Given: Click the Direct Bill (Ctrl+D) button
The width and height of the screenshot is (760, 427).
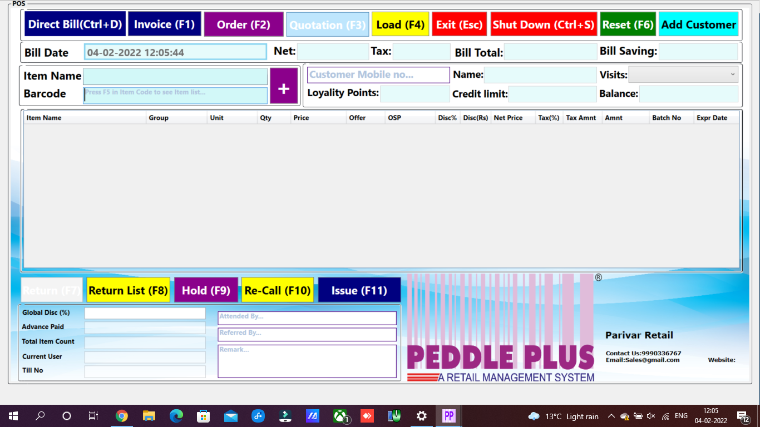Looking at the screenshot, I should [75, 24].
